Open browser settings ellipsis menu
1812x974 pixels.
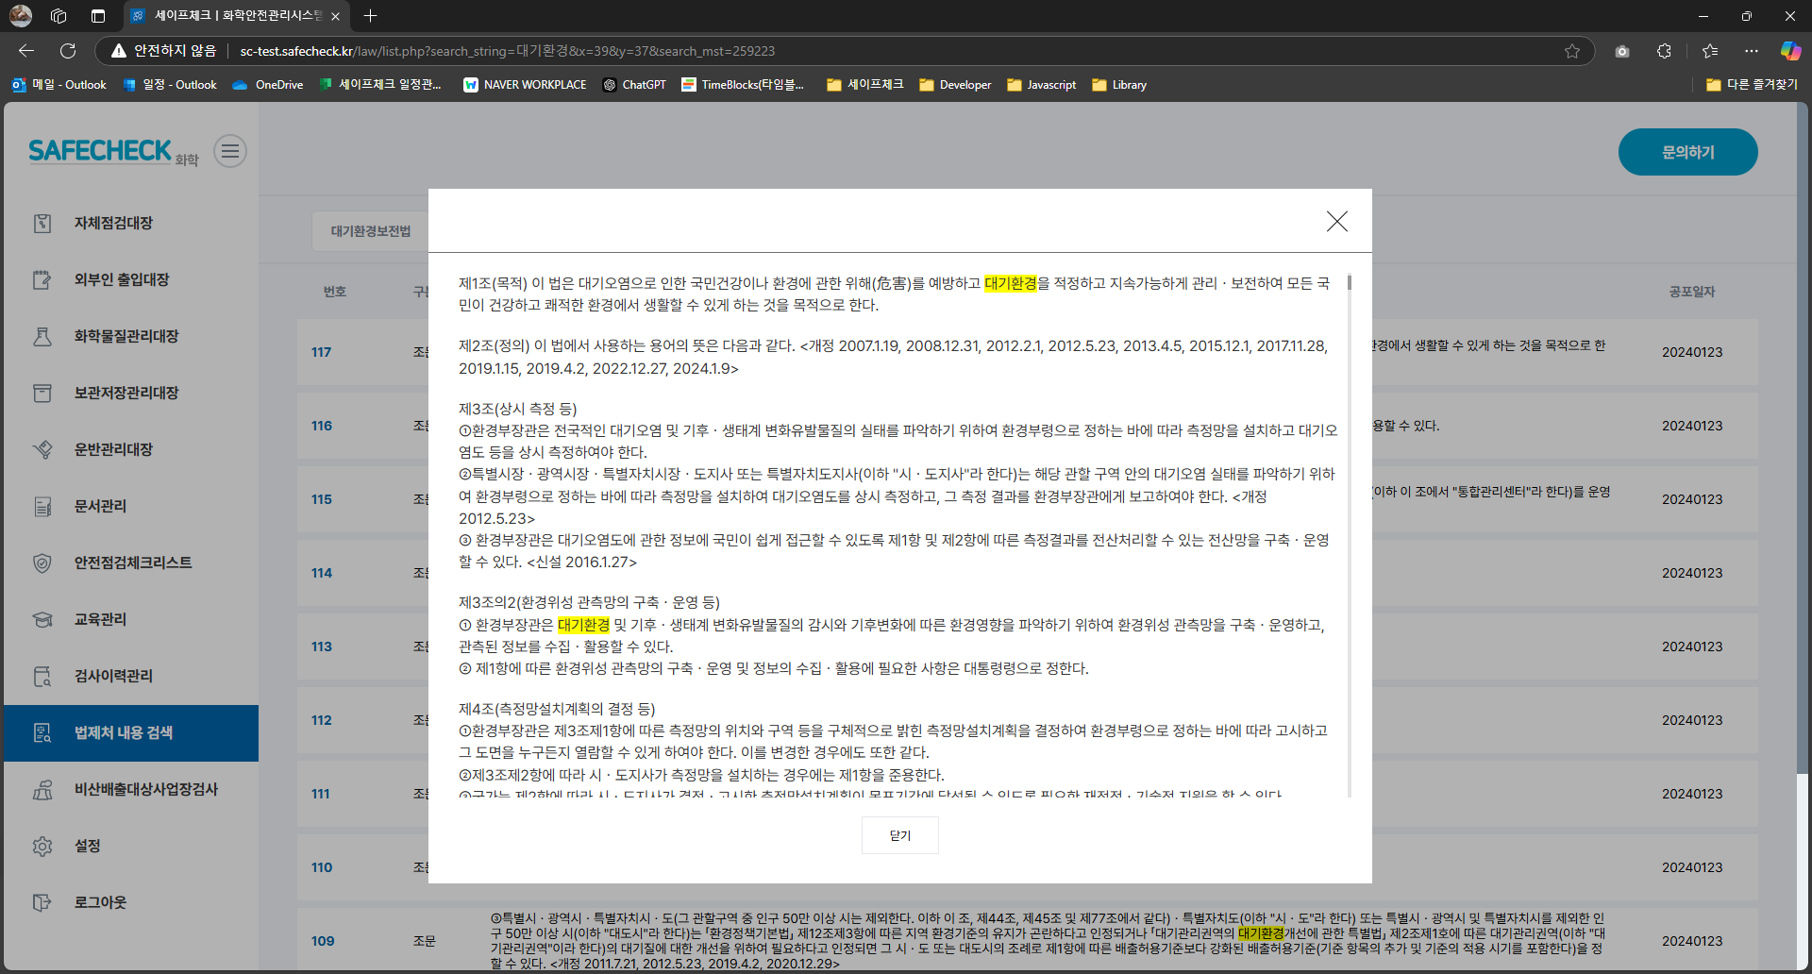point(1752,51)
